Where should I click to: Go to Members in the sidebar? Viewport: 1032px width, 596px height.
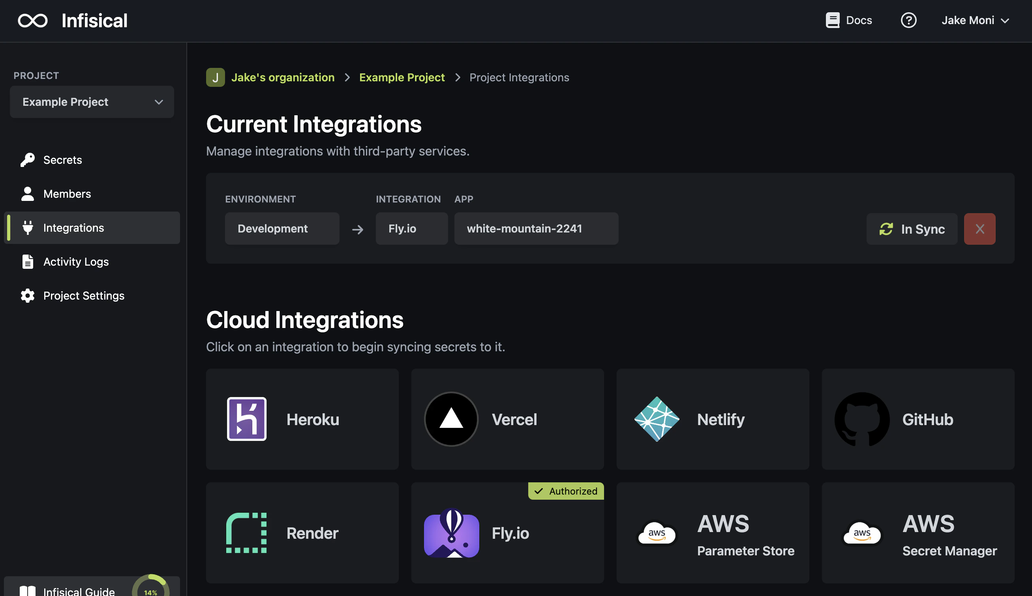pyautogui.click(x=92, y=194)
